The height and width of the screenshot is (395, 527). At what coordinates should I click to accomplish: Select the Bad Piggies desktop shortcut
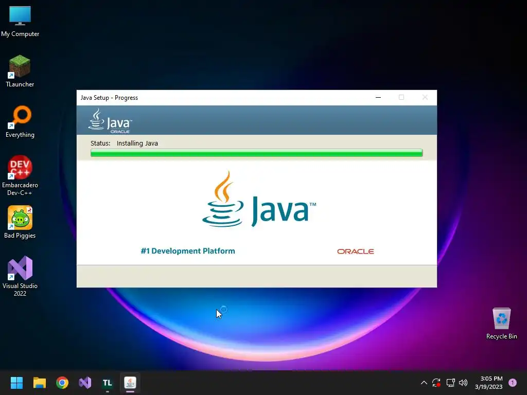pyautogui.click(x=20, y=222)
